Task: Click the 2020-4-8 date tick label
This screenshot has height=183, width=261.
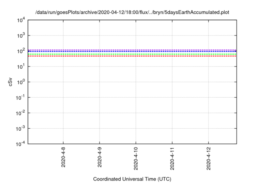Action: click(63, 157)
